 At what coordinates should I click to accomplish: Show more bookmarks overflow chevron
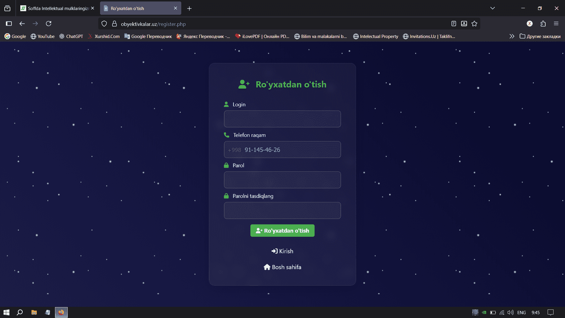pos(512,36)
